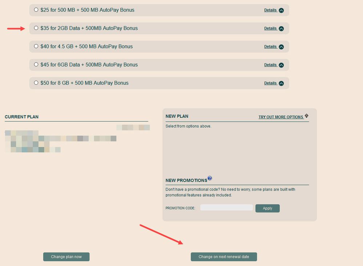Open Details link for $25 plan
Screen dimensions: 363x266
[270, 10]
